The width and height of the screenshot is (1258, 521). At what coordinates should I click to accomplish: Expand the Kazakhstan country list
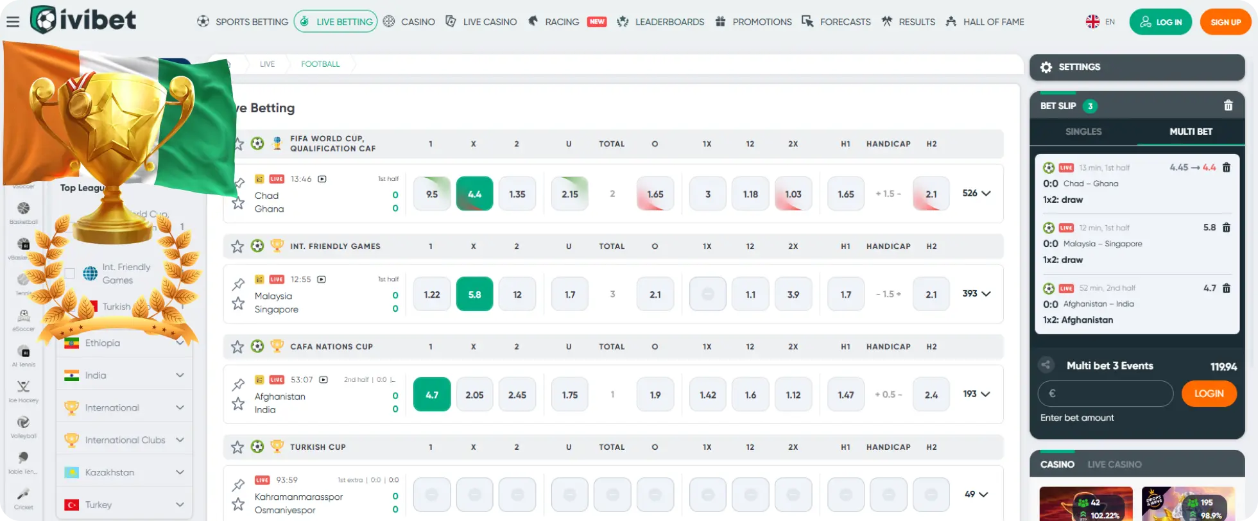(125, 472)
